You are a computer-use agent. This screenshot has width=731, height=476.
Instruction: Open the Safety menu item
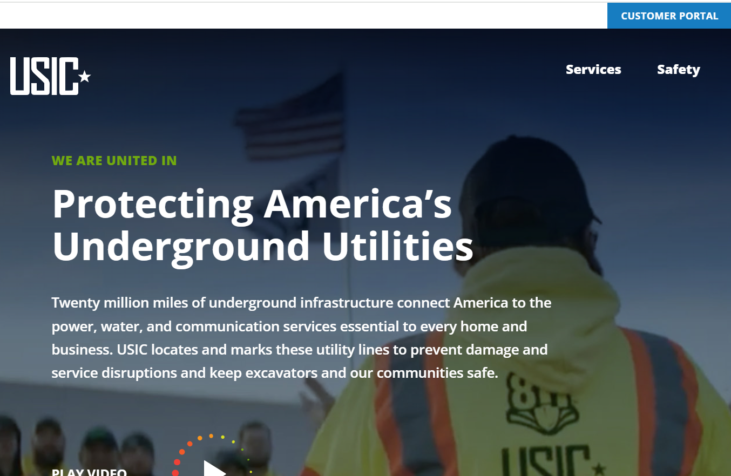coord(678,70)
